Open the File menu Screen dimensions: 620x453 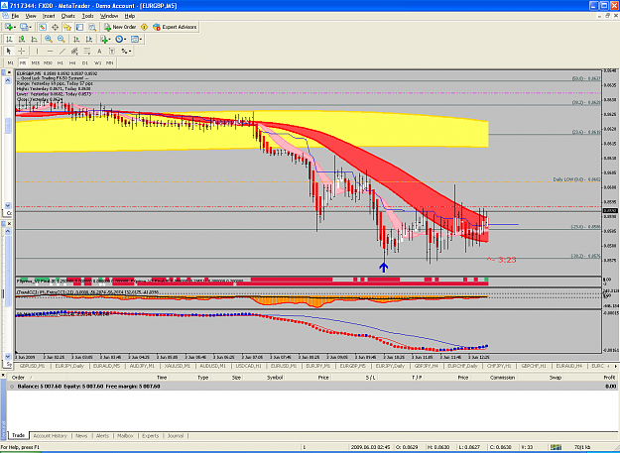(15, 16)
